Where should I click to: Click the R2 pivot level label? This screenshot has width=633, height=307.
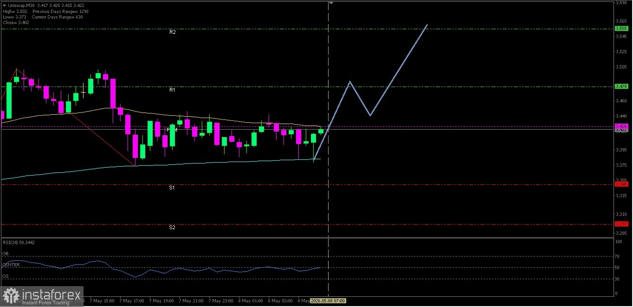(172, 32)
